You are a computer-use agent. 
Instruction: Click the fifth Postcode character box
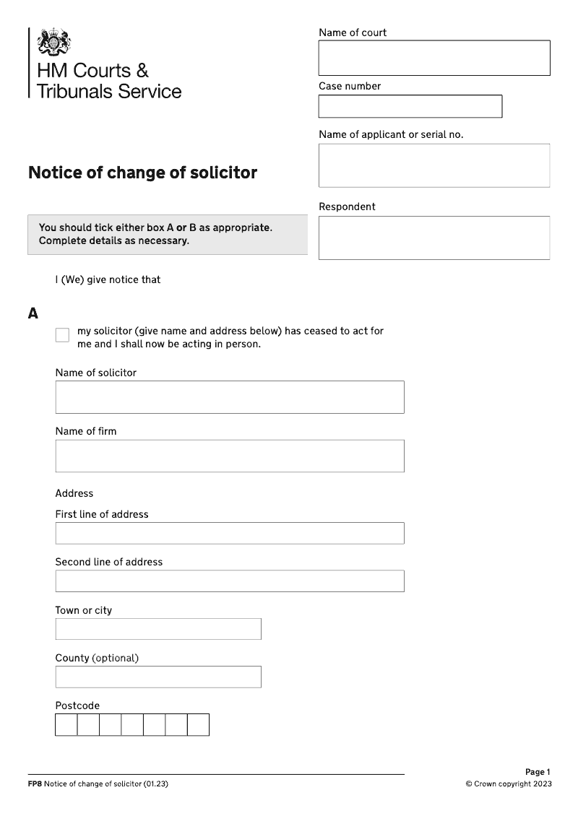click(x=155, y=724)
